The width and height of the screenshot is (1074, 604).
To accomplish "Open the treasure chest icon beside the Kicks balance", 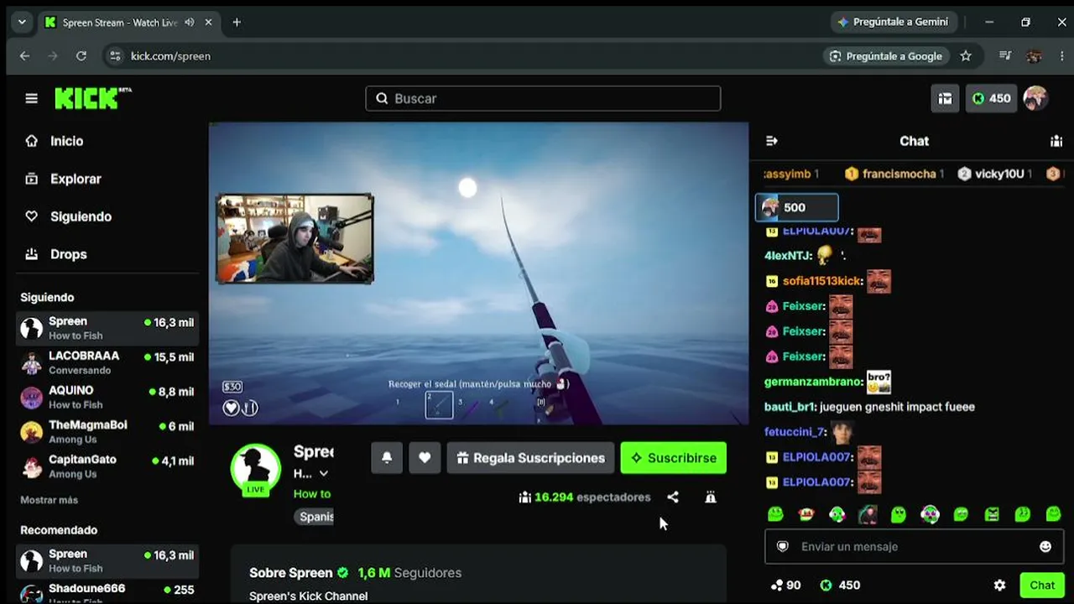I will pyautogui.click(x=945, y=98).
